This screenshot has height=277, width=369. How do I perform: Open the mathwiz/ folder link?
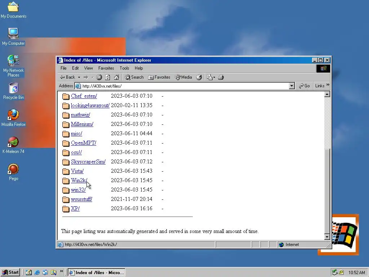click(80, 115)
